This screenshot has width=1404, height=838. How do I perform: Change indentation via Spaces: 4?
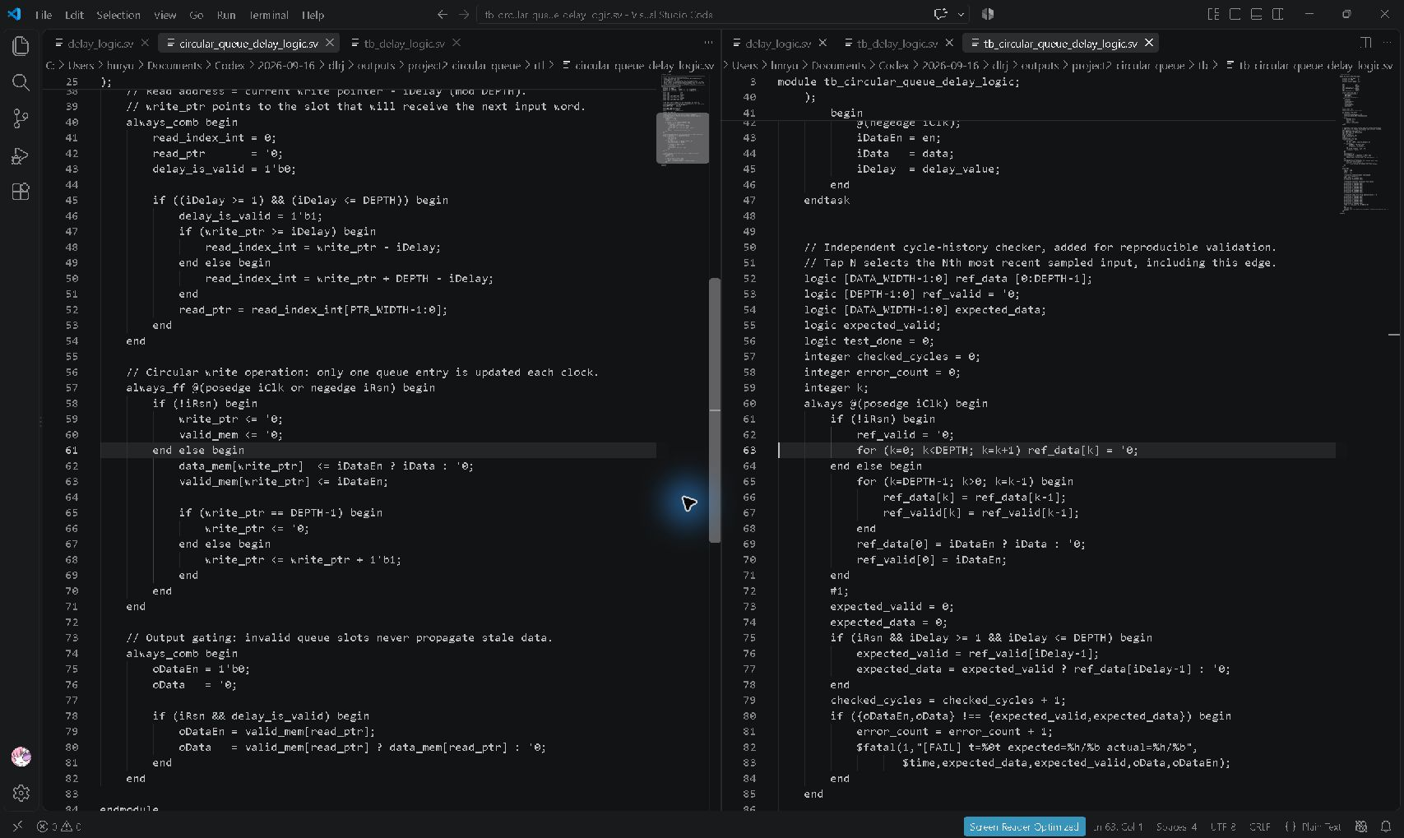coord(1176,826)
